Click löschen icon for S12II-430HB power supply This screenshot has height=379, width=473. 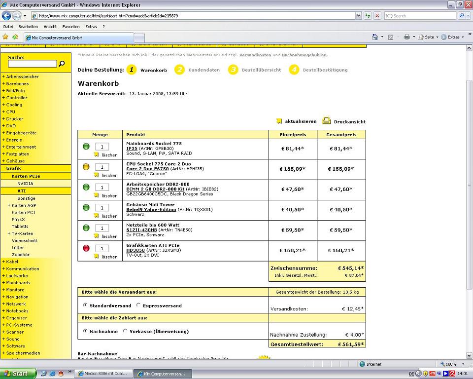[96, 236]
